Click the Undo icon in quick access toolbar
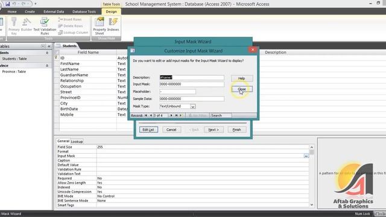The height and width of the screenshot is (217, 386). tap(14, 4)
